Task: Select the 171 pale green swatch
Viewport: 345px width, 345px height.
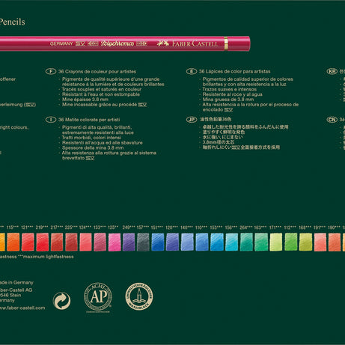Action: tap(276, 242)
